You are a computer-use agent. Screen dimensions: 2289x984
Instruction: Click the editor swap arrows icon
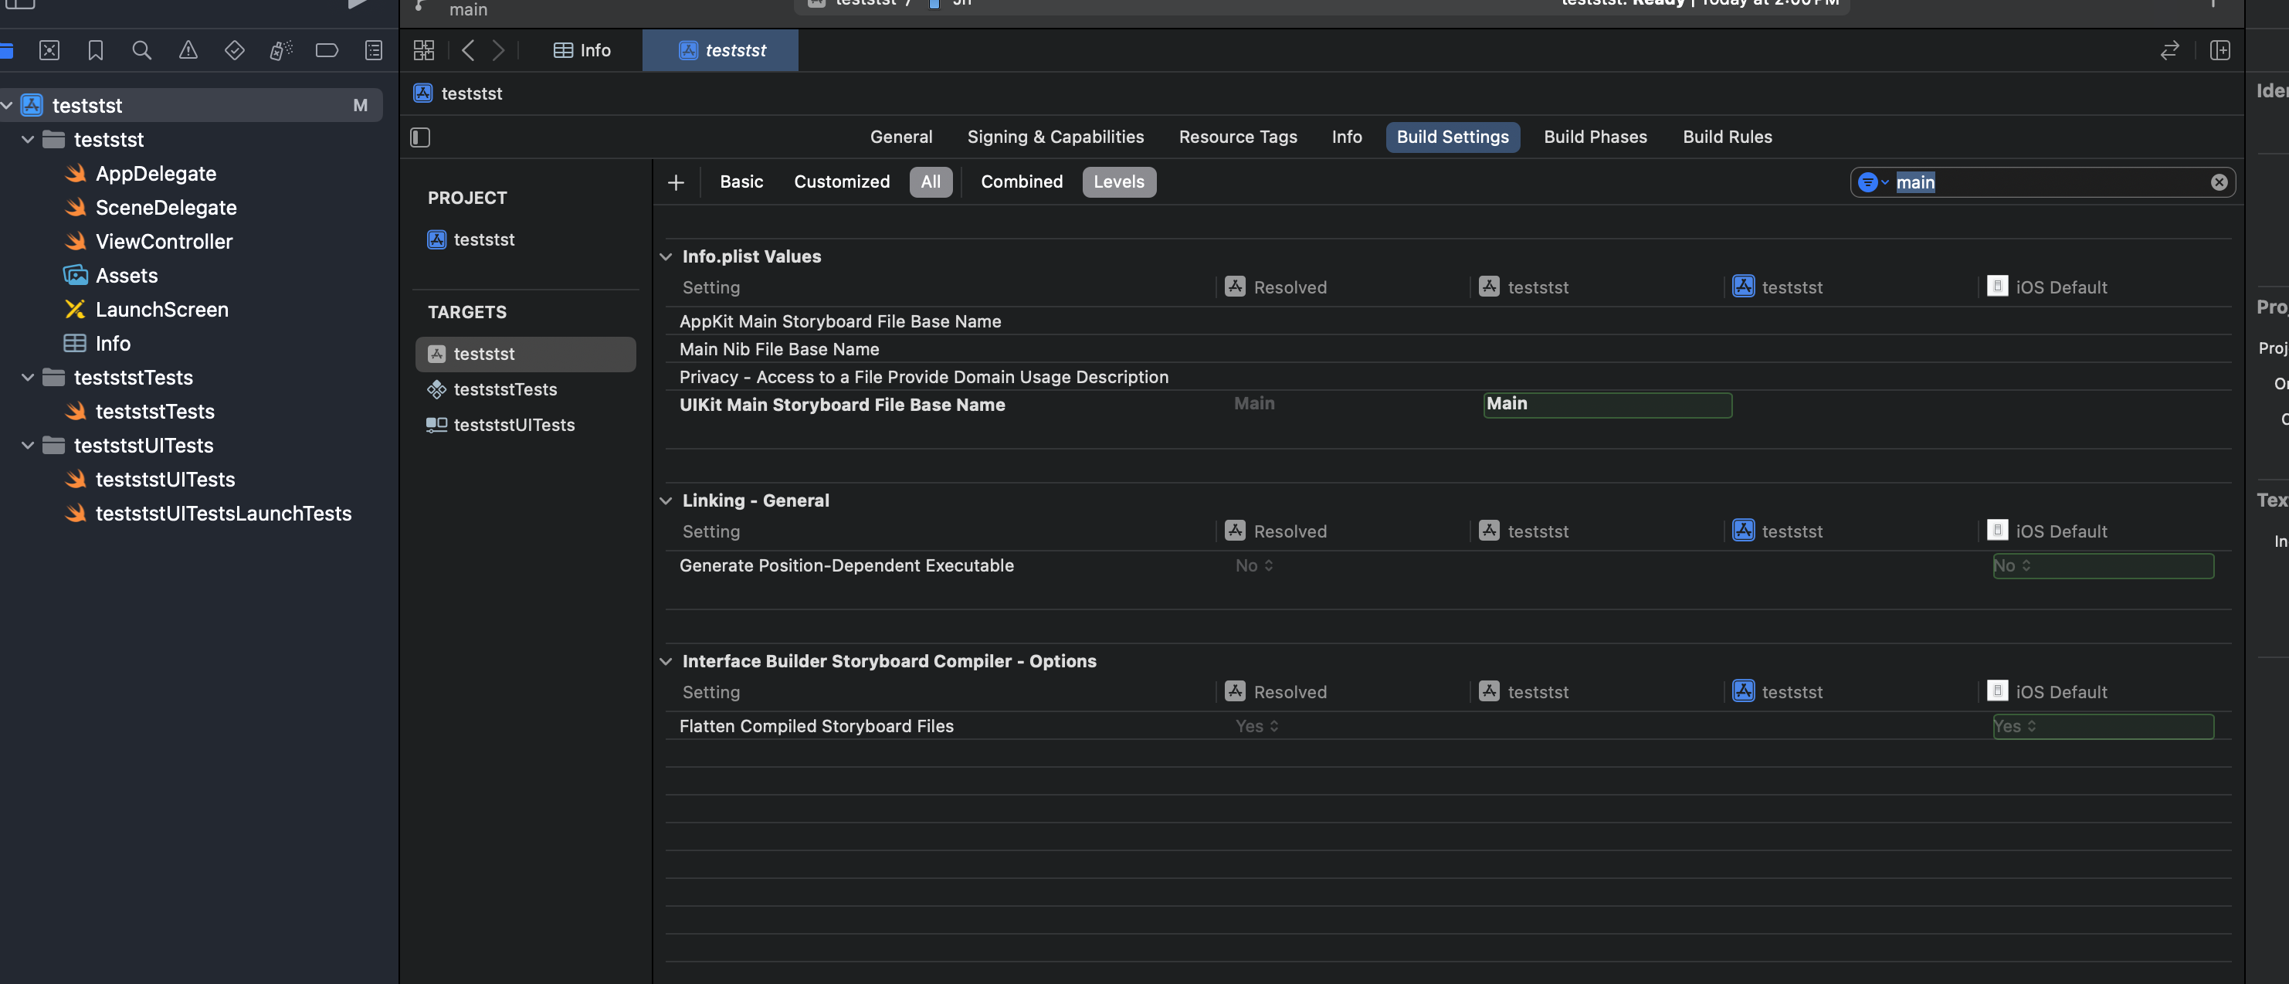coord(2169,49)
